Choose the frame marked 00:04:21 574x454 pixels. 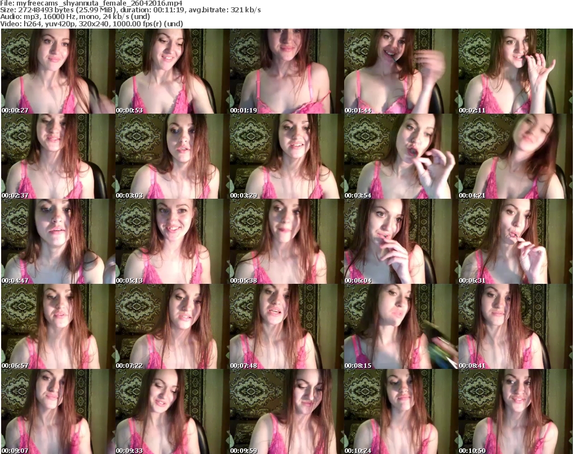[x=516, y=156]
